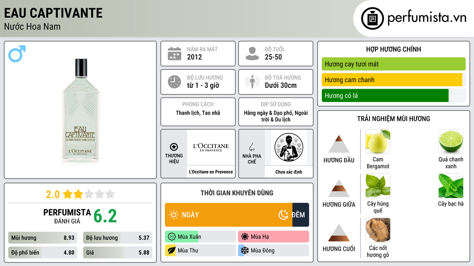The width and height of the screenshot is (474, 266).
Task: Click the blue male gender symbol icon
Action: (x=17, y=54)
